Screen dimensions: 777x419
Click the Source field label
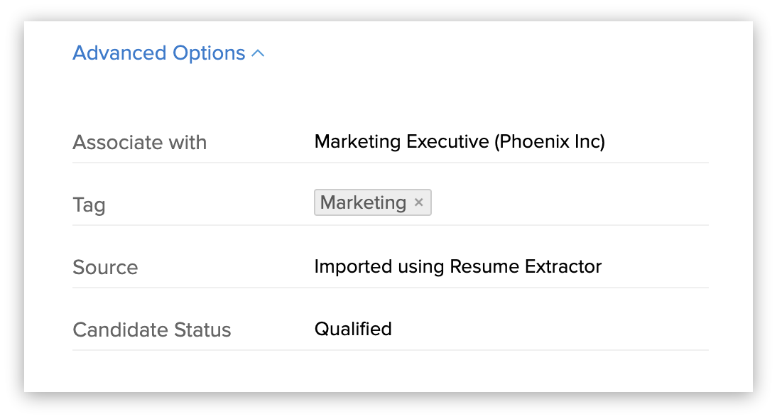point(105,268)
